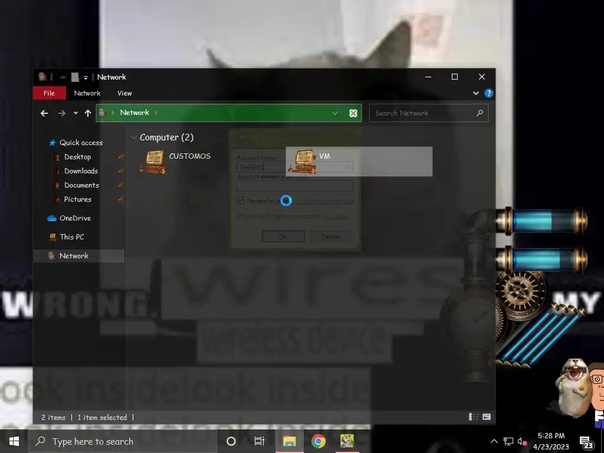Click the network tray icon
Viewport: 604px width, 453px height.
click(508, 441)
